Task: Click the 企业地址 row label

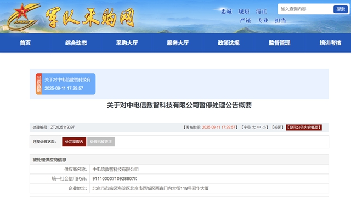Action: pyautogui.click(x=77, y=188)
